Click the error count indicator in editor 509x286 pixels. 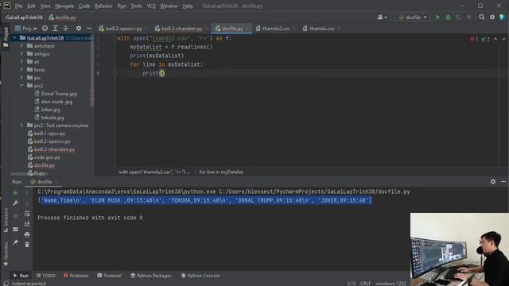(474, 39)
